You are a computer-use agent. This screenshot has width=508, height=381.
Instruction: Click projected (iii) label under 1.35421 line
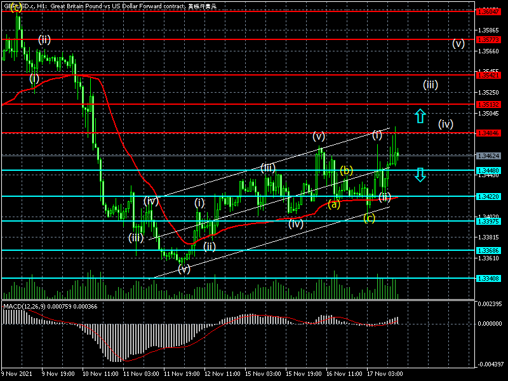point(431,85)
